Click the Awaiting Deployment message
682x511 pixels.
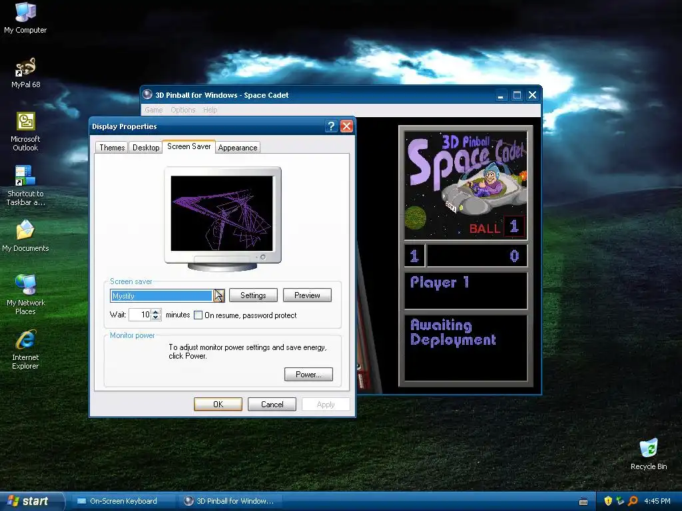[x=453, y=333]
